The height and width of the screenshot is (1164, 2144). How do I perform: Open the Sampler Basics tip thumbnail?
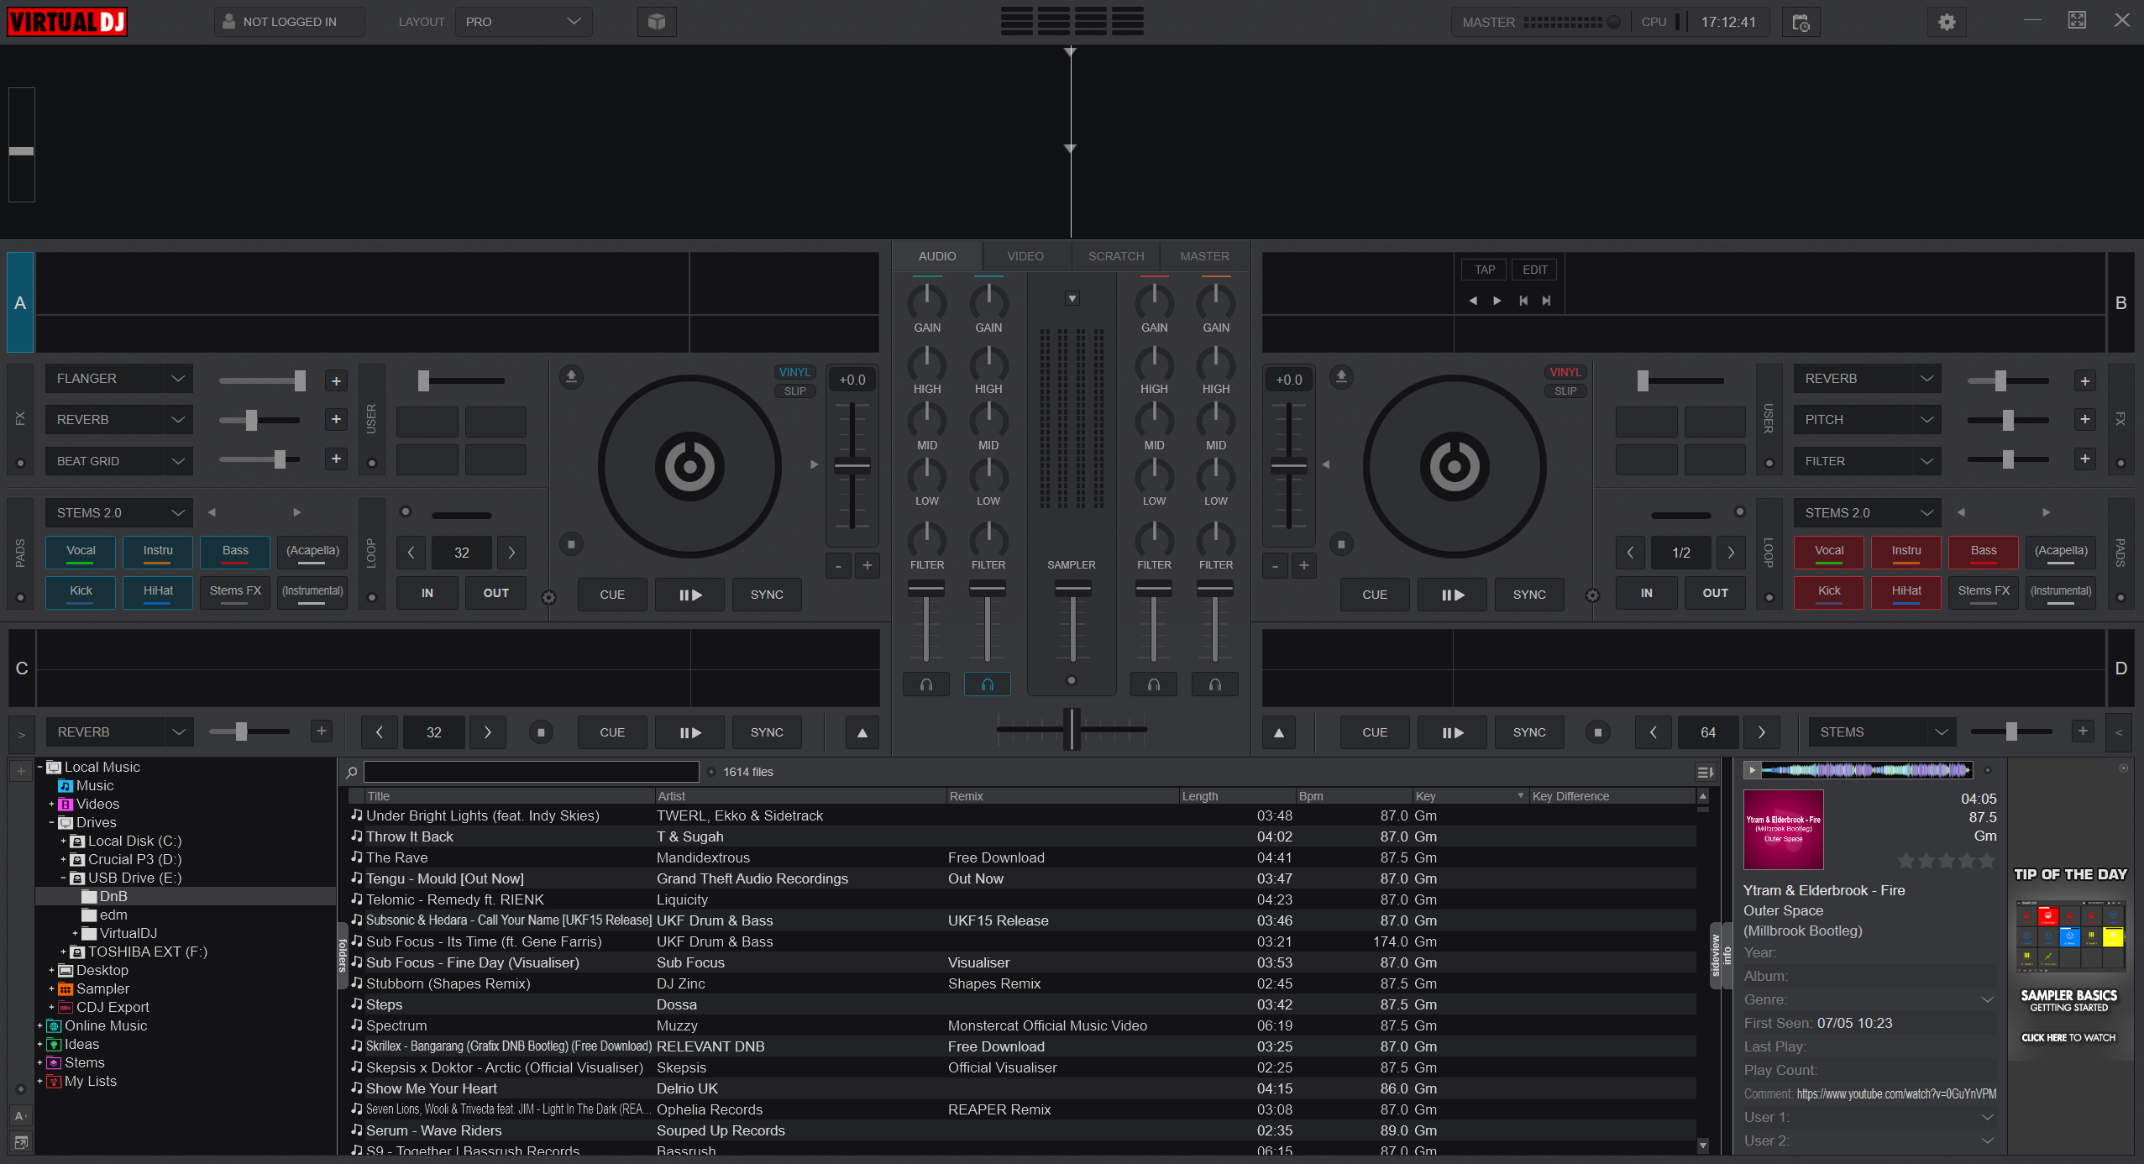tap(2069, 936)
